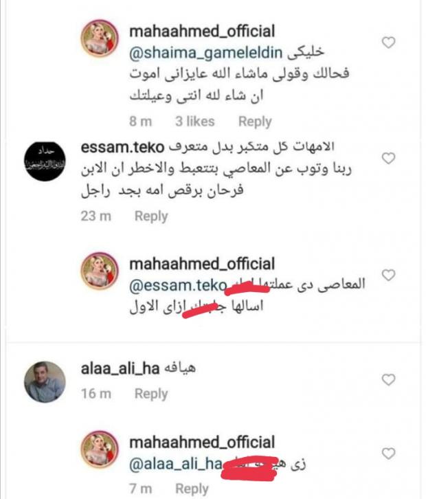The width and height of the screenshot is (426, 499).
Task: View the 3 likes on top comment
Action: (194, 121)
